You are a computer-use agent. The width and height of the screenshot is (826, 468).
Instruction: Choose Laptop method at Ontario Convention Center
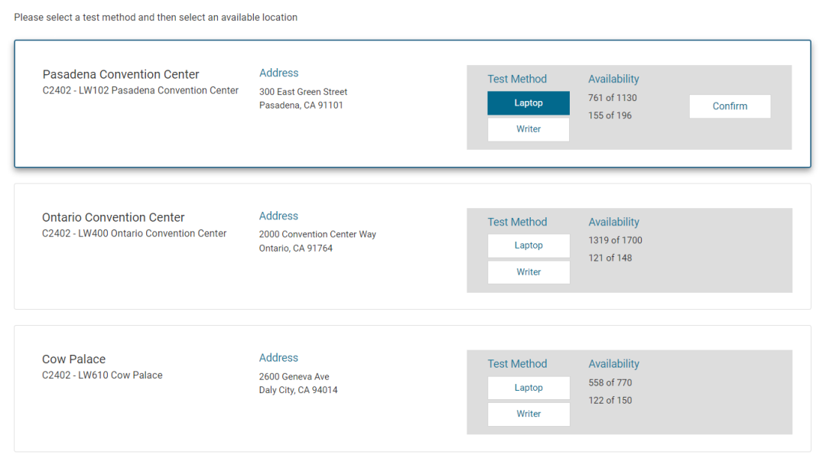coord(528,245)
